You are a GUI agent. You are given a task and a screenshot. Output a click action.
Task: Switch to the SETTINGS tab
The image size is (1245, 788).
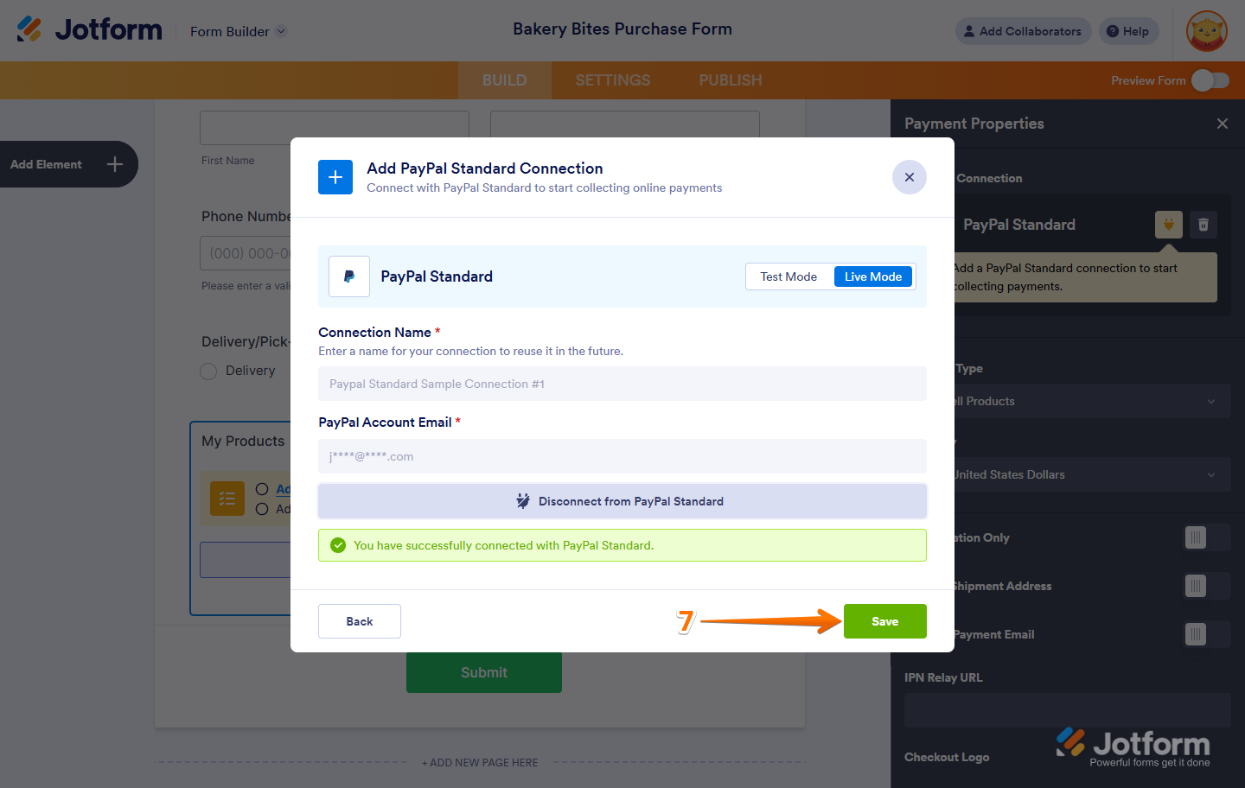613,80
